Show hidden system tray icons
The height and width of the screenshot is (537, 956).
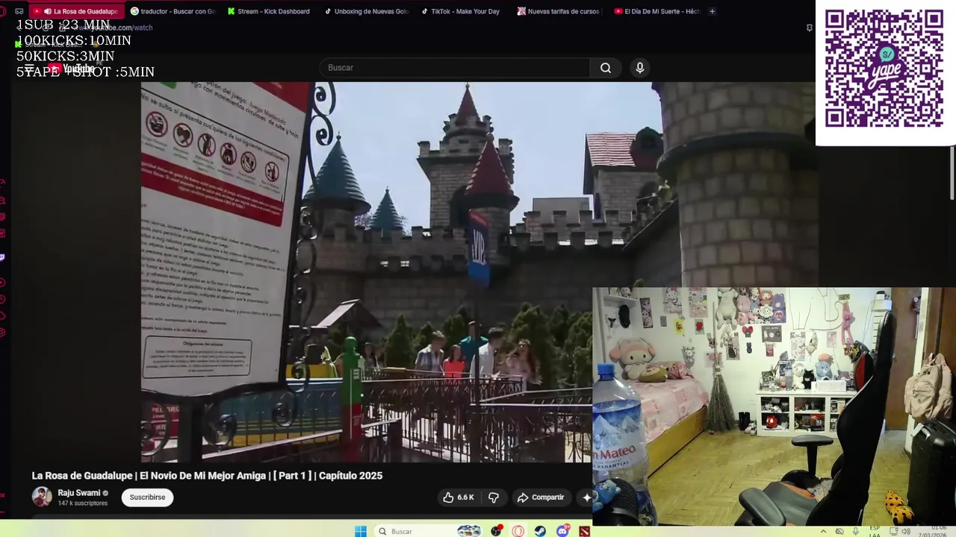pos(824,531)
